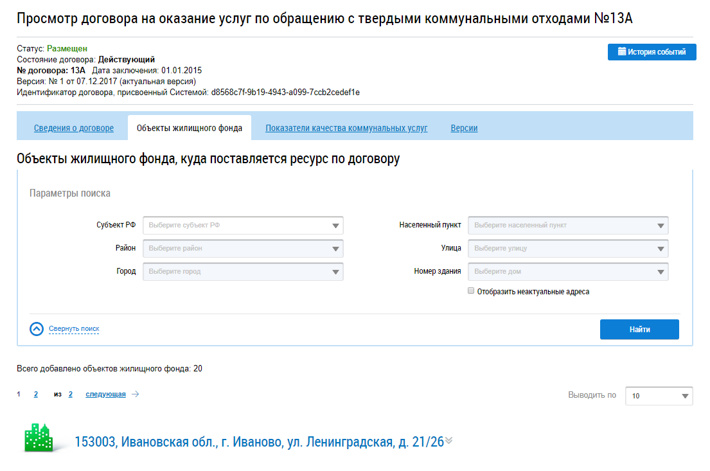Open the Район dropdown
The width and height of the screenshot is (710, 471).
[x=243, y=249]
